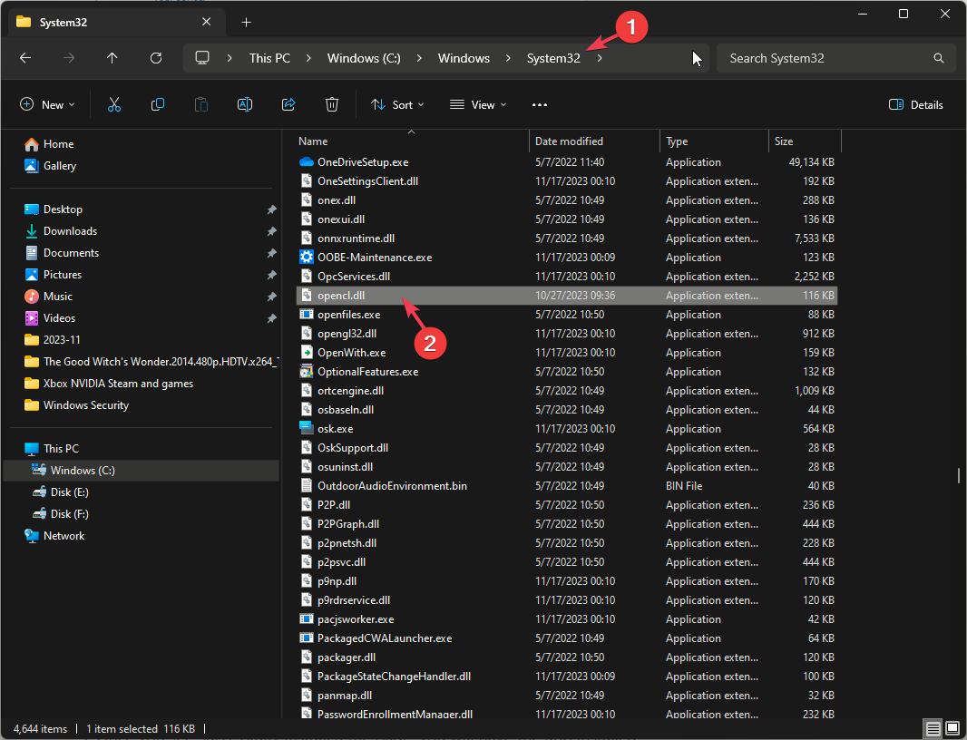
Task: Click the Search System32 field
Action: 825,58
